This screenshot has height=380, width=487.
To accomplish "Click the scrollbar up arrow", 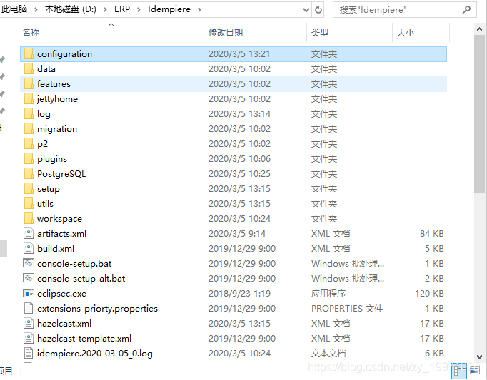I will pos(479,29).
